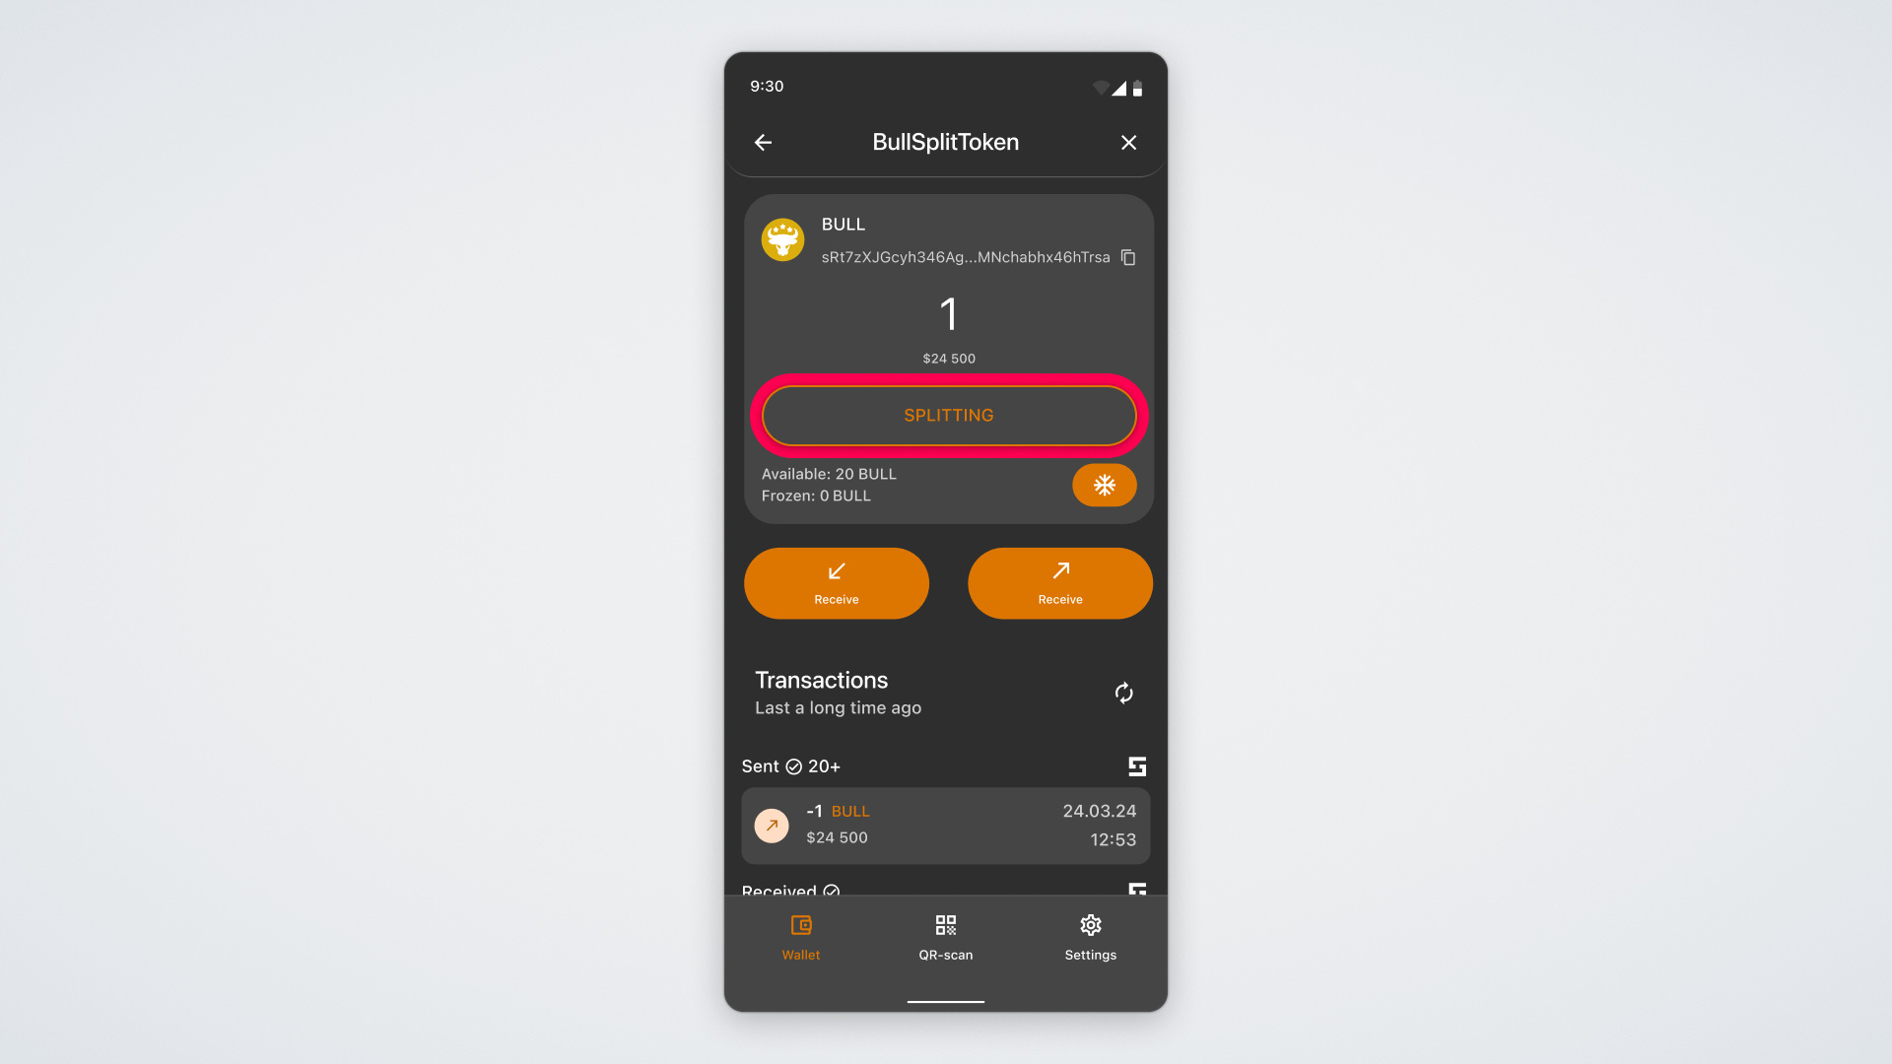Viewport: 1892px width, 1064px height.
Task: Open the -1 BULL sent transaction
Action: coord(946,826)
